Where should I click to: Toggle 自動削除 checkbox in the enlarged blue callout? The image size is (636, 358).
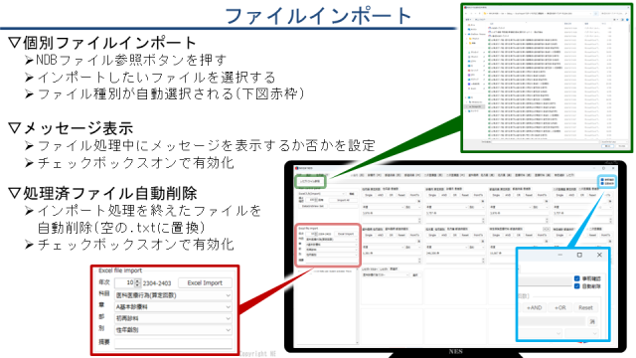(x=577, y=286)
